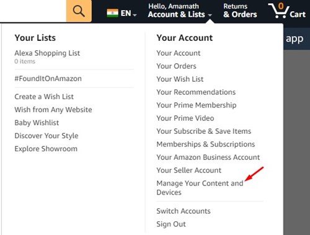Click the India flag icon
This screenshot has width=310, height=235.
112,13
